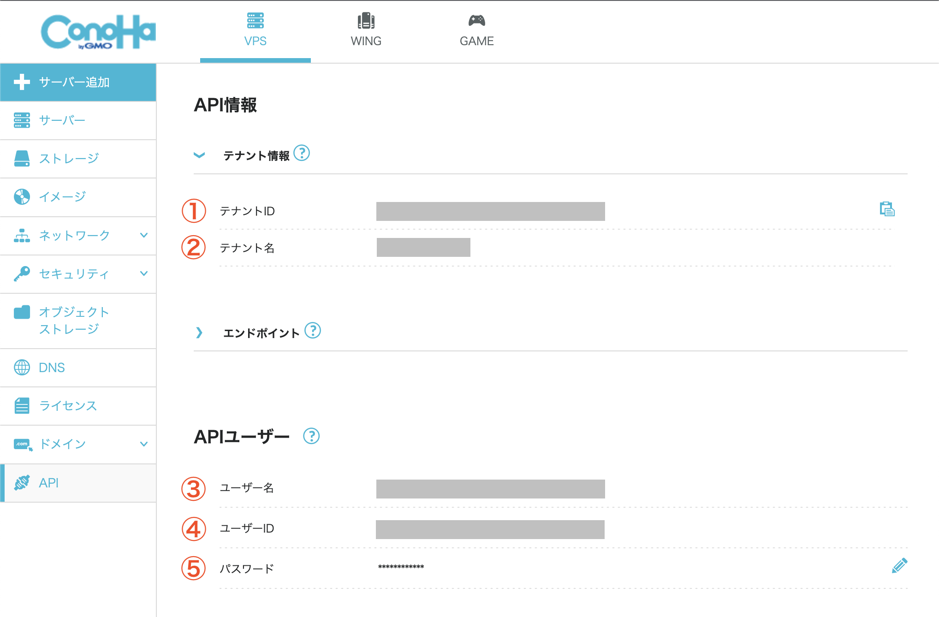Click the ConoHa by GMO logo
This screenshot has width=939, height=617.
point(98,32)
